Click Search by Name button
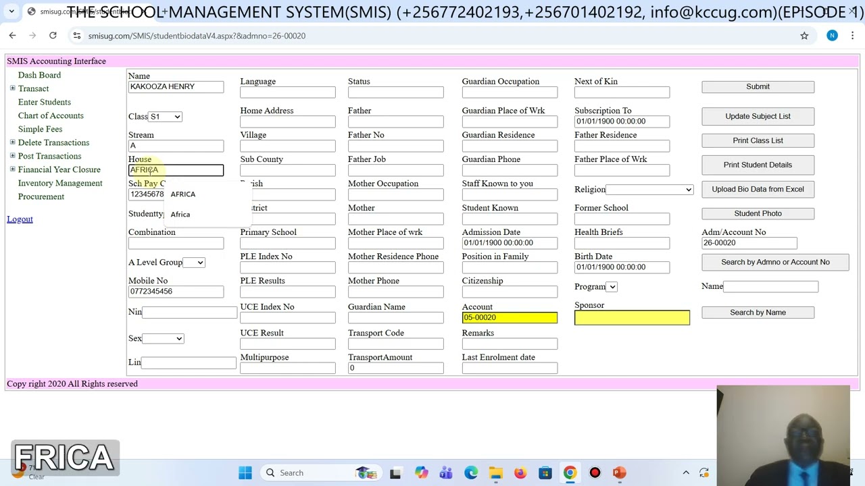The width and height of the screenshot is (865, 486). tap(758, 313)
